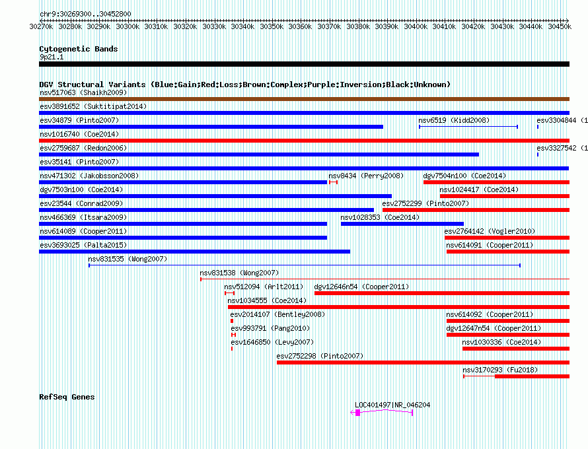Select dgv12646n54 (Cooper2011) label
Screen dimensions: 588x449
(x=361, y=287)
